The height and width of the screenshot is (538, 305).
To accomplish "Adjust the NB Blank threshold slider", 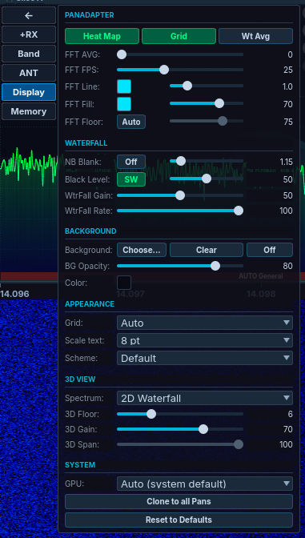I will (x=207, y=161).
